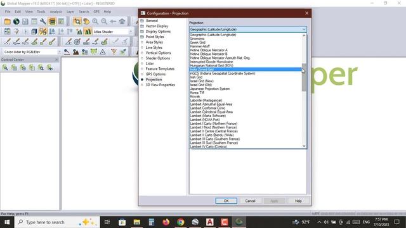The width and height of the screenshot is (406, 228).
Task: Open the File menu
Action: click(8, 11)
